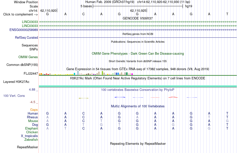Image resolution: width=237 pixels, height=153 pixels.
Task: Open the ENSG00000258989 gene label
Action: pyautogui.click(x=24, y=30)
